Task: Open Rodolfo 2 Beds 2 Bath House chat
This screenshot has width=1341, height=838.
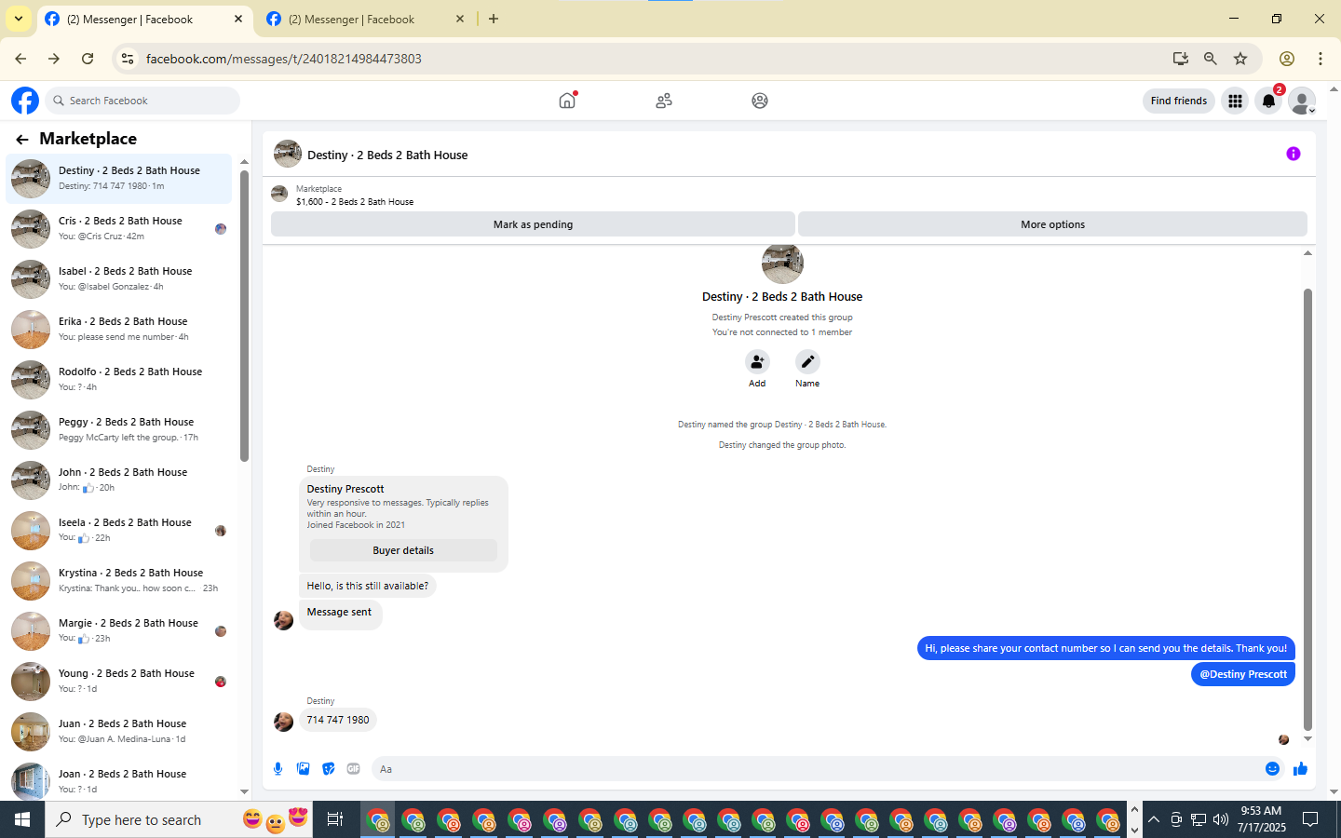Action: 119,380
